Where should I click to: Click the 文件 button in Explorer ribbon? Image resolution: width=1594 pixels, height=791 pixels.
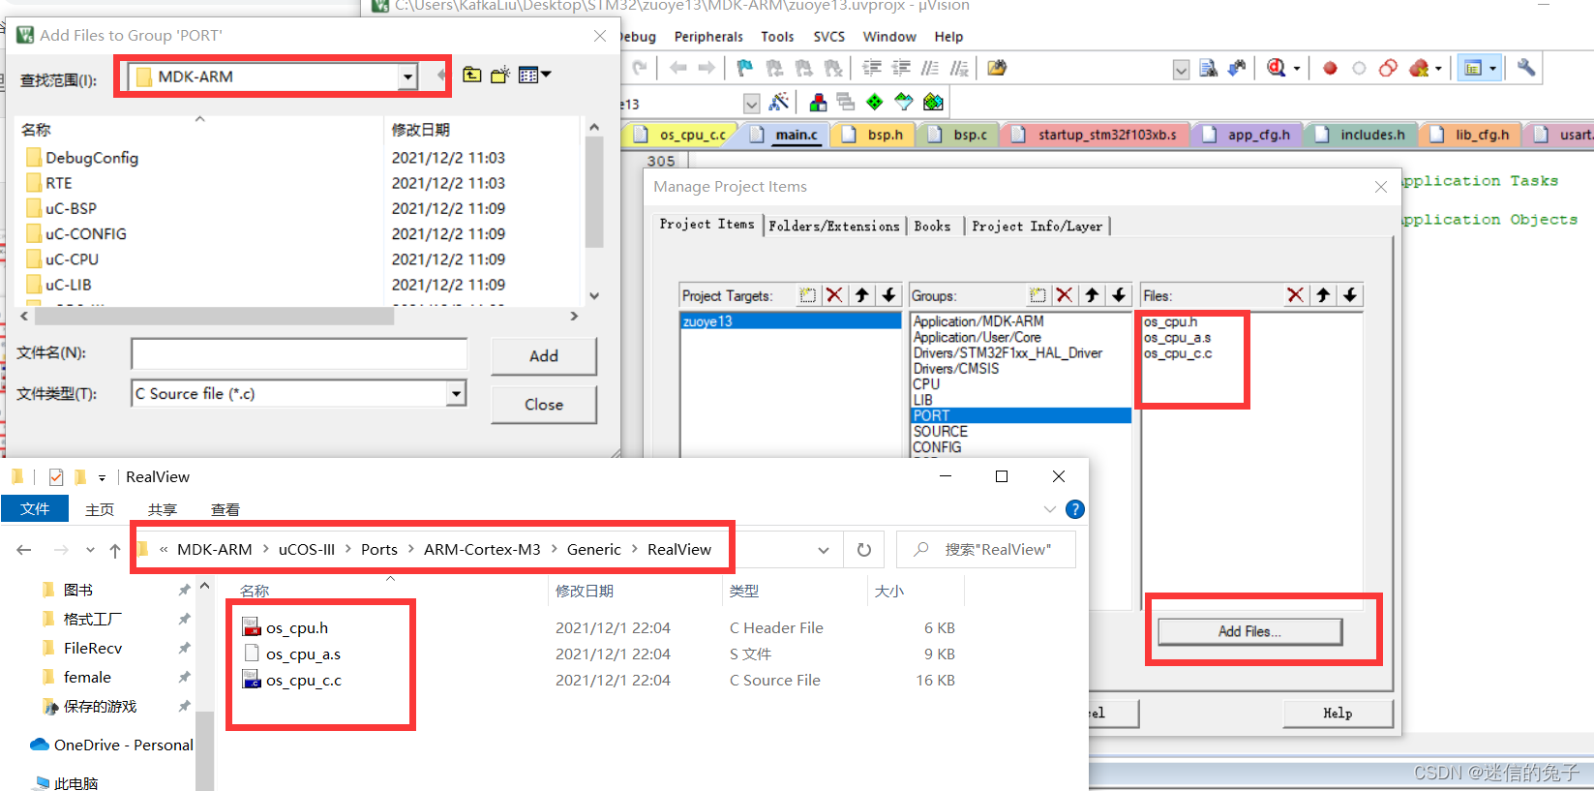pos(35,508)
